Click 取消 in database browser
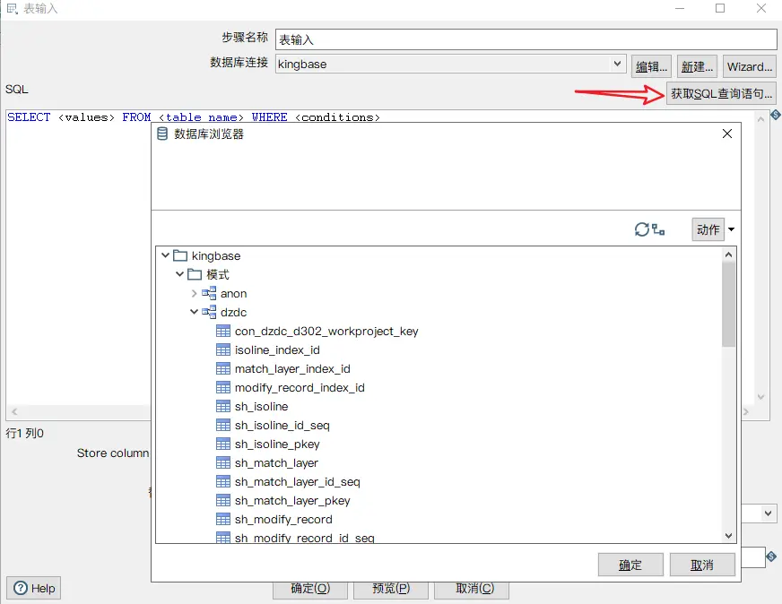Image resolution: width=782 pixels, height=604 pixels. click(702, 565)
